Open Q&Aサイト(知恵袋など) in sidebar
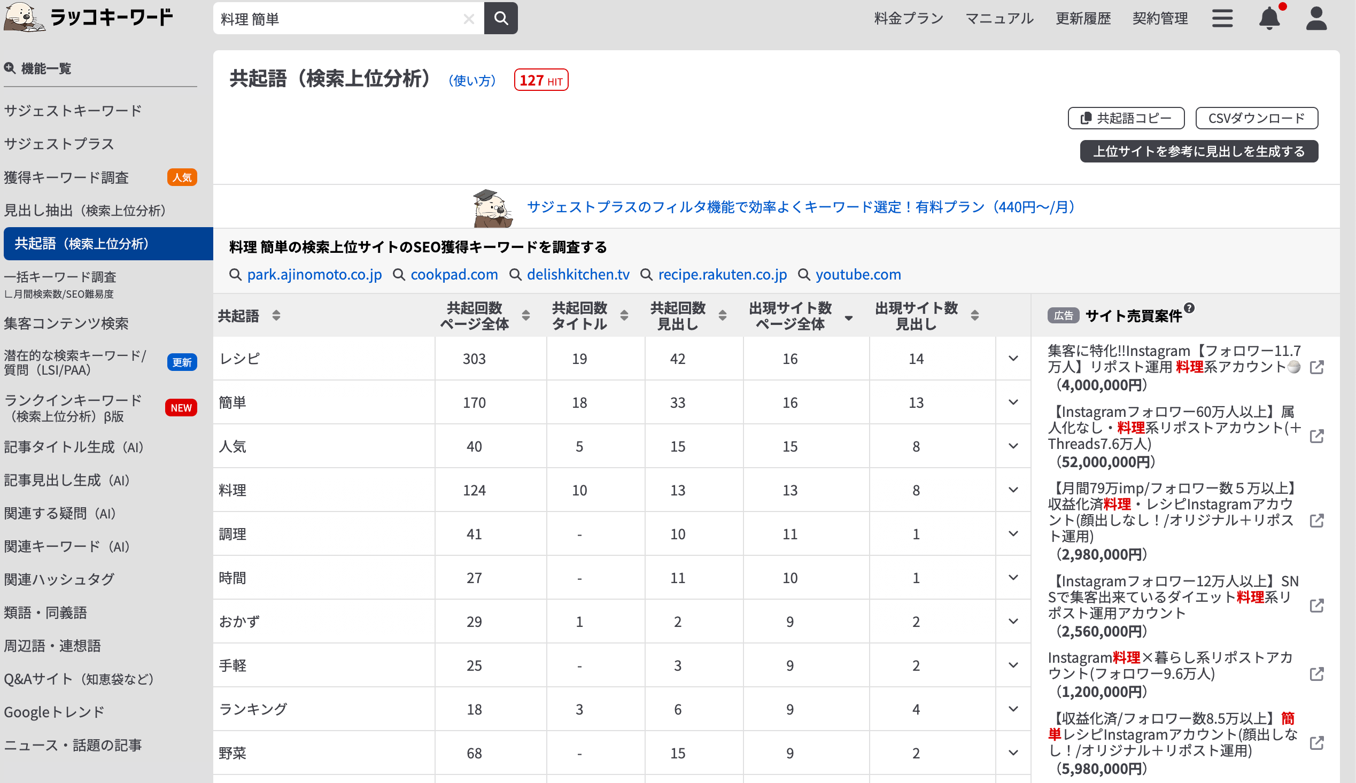Image resolution: width=1356 pixels, height=783 pixels. tap(79, 678)
